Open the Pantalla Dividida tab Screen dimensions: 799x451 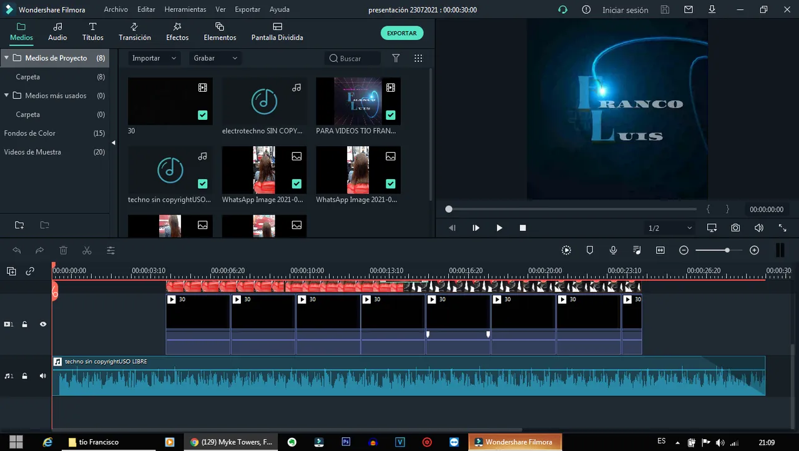tap(277, 32)
